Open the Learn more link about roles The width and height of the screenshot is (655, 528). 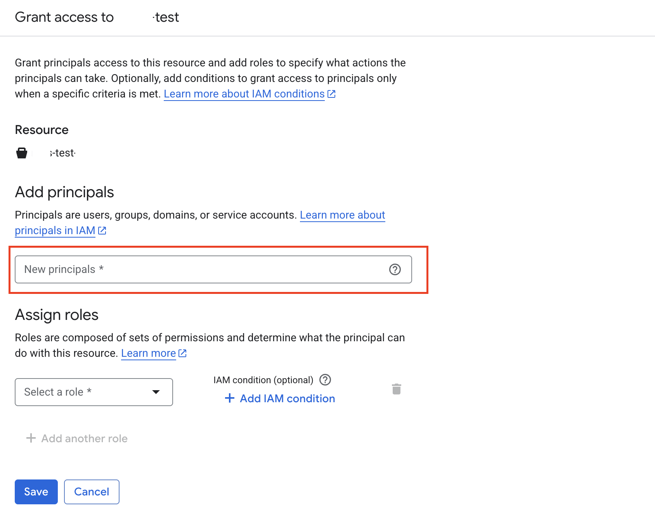tap(148, 353)
